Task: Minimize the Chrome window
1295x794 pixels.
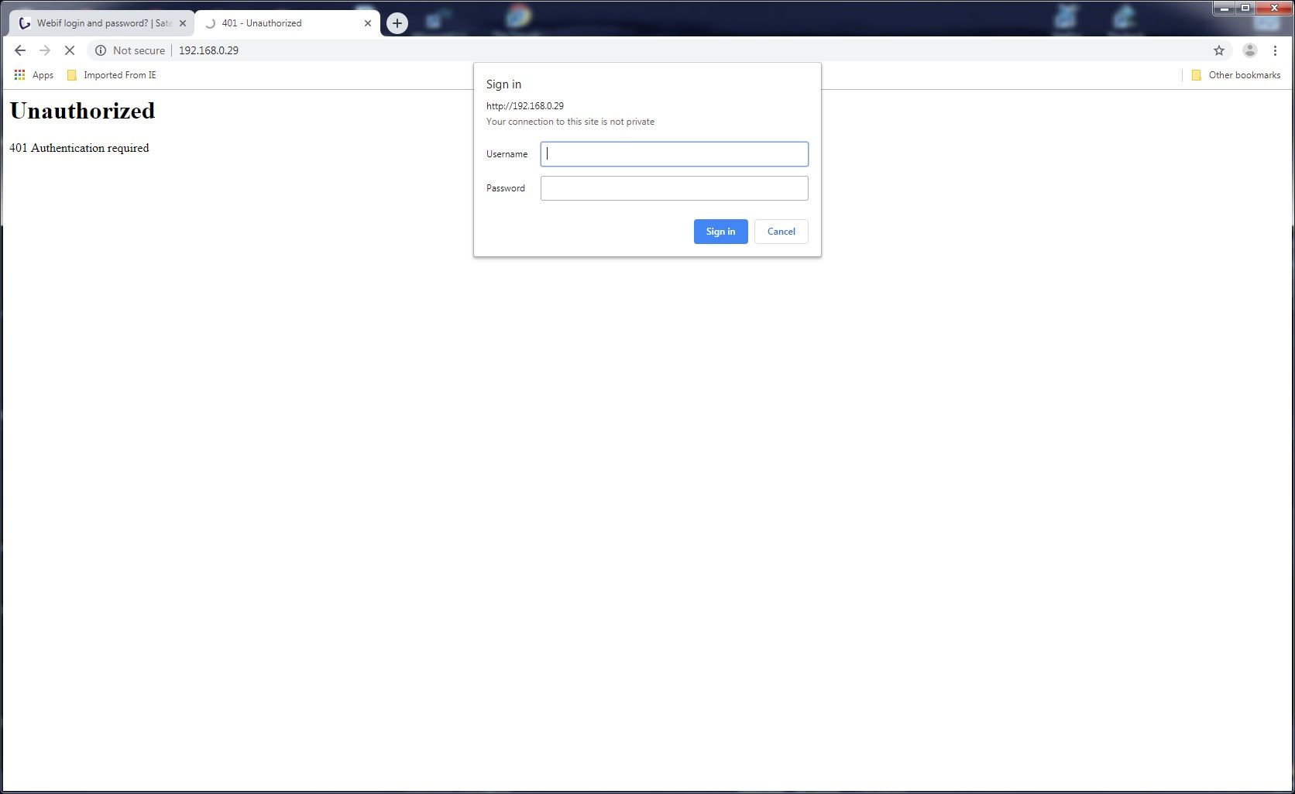Action: click(1225, 8)
